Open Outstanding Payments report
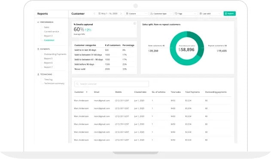 [55, 54]
